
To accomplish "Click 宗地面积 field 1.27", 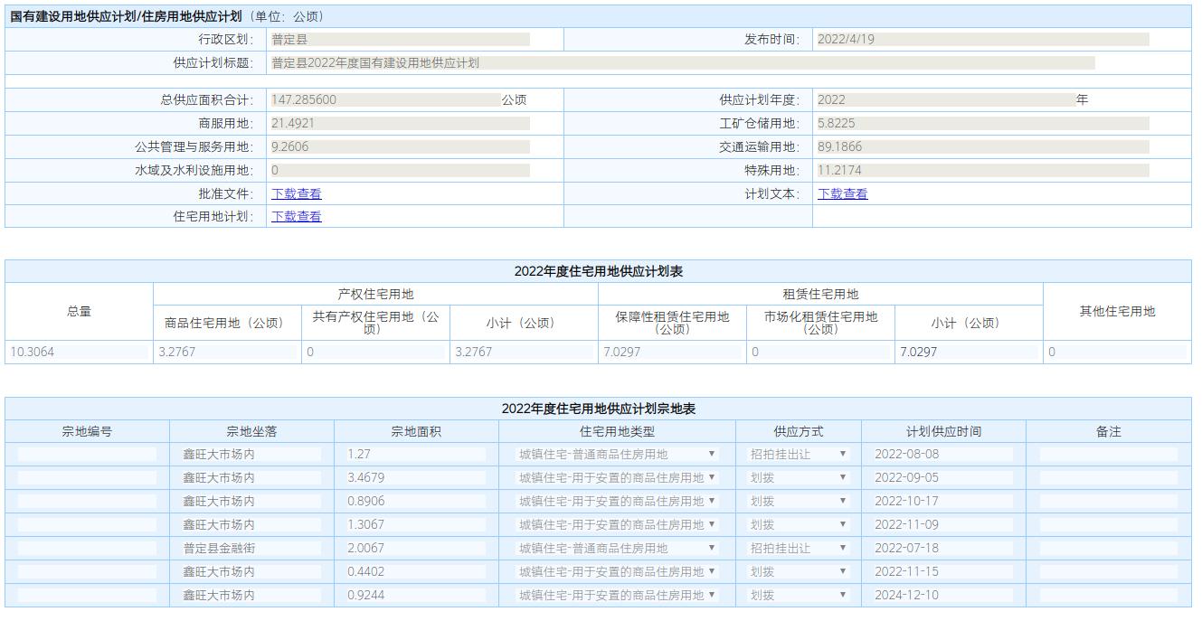I will (x=416, y=454).
